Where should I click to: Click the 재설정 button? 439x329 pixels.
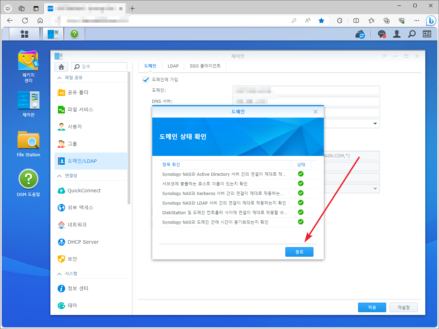pos(404,307)
